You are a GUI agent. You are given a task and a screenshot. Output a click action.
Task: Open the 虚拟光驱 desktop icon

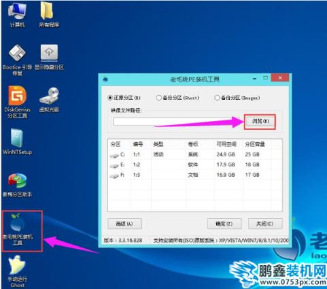click(49, 100)
